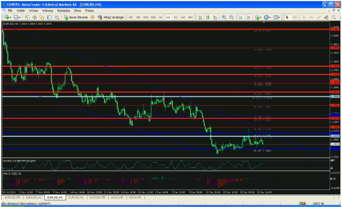Open the Periods clock icon
Image resolution: width=342 pixels, height=207 pixels.
tap(266, 18)
